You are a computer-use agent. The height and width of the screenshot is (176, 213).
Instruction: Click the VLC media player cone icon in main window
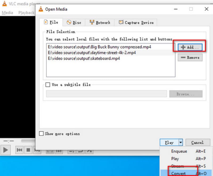tap(5, 4)
